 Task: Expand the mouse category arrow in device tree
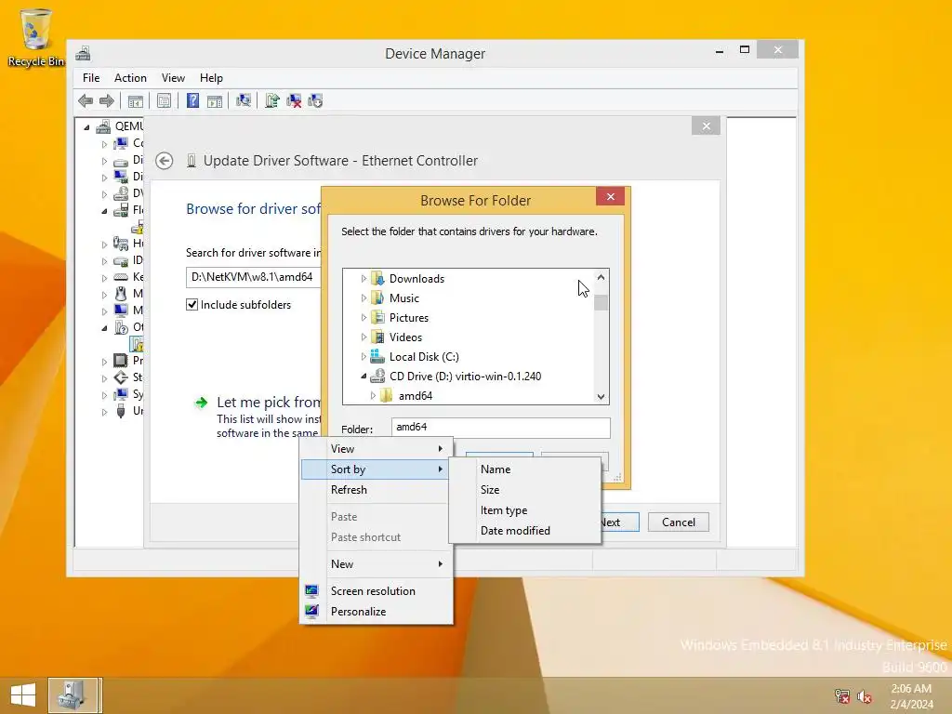click(104, 295)
